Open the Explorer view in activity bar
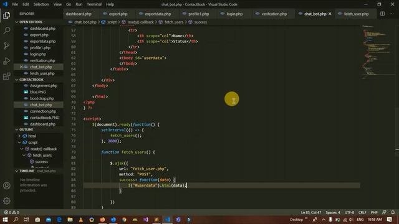Viewport: 399px width, 224px height. (7, 16)
